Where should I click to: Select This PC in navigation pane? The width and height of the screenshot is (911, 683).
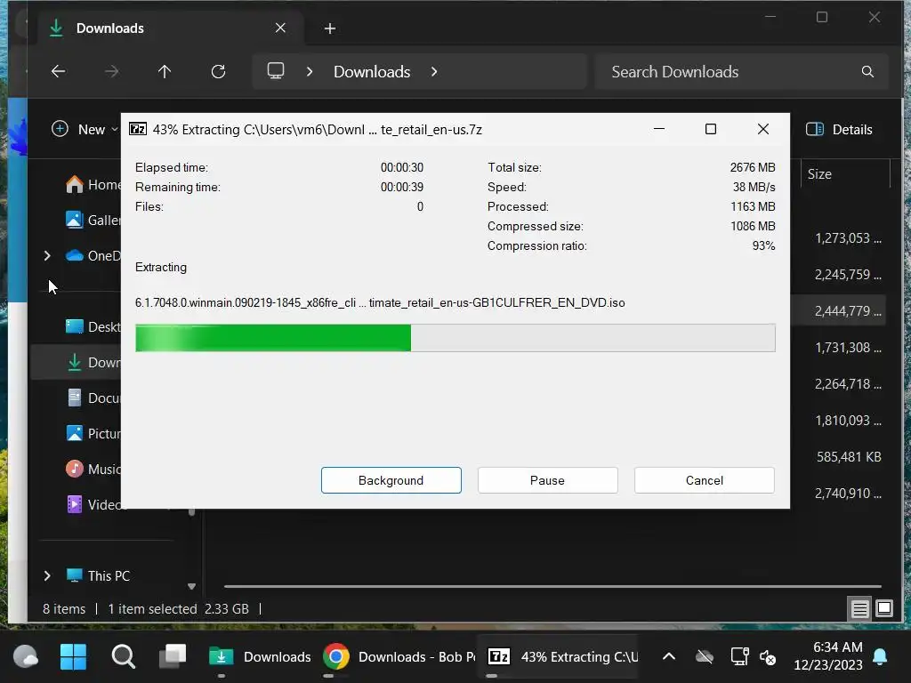pyautogui.click(x=98, y=575)
